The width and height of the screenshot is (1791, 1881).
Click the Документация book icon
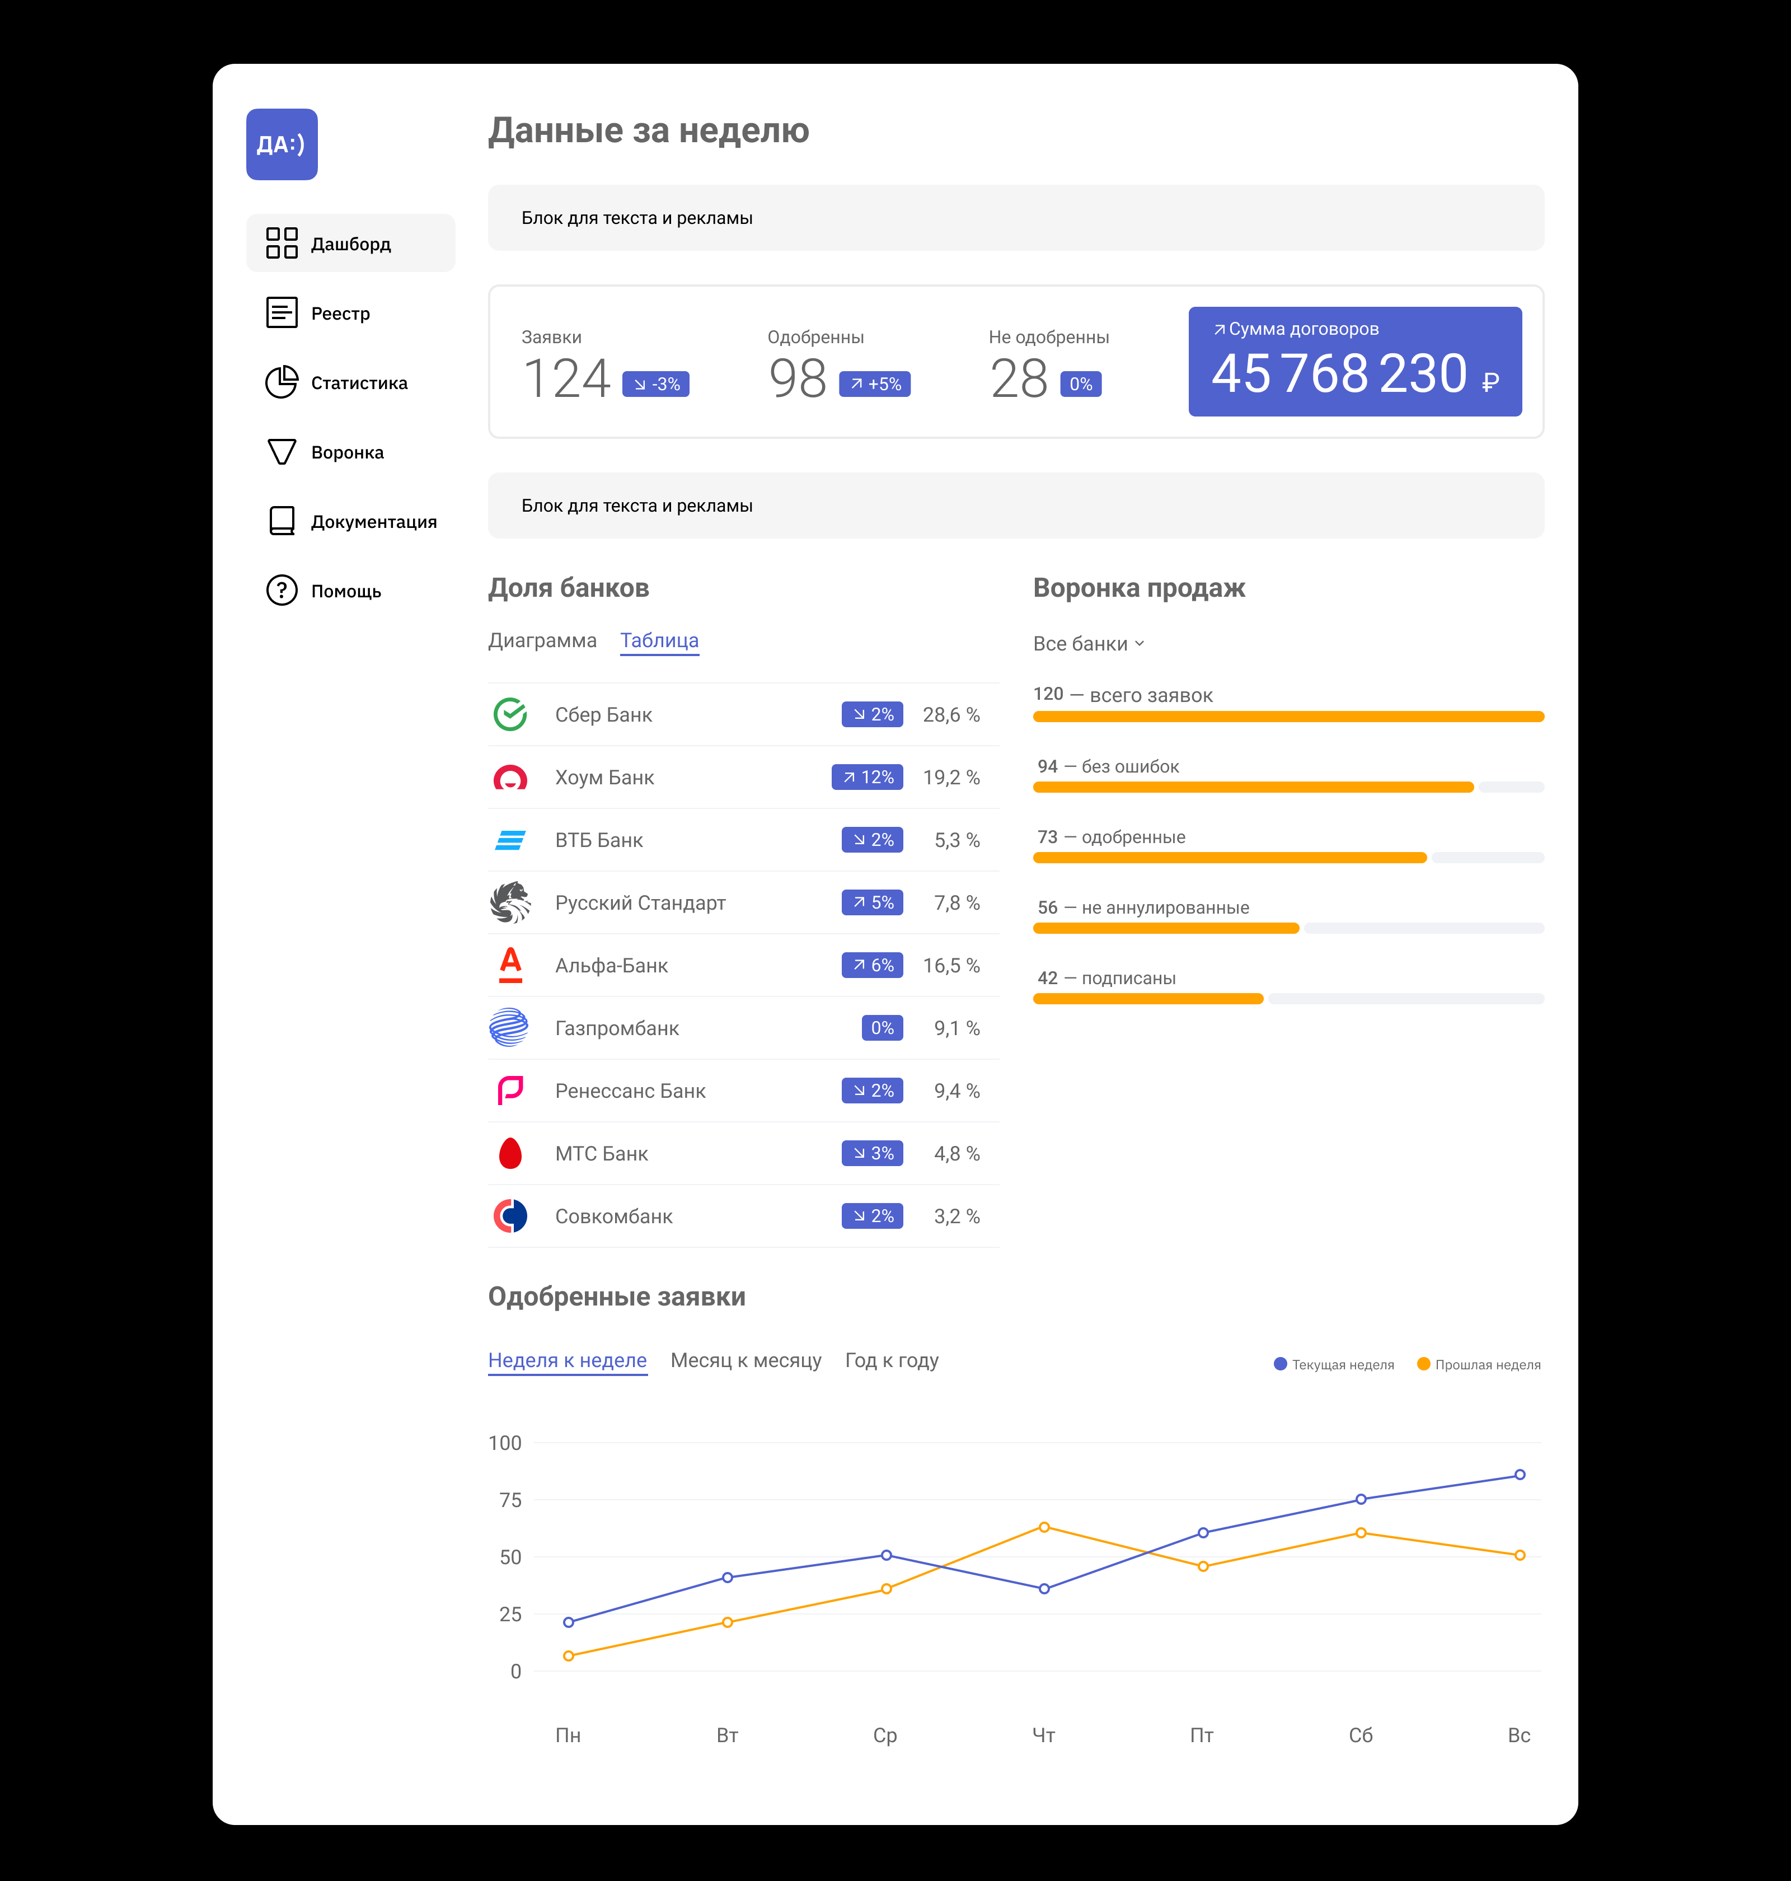(x=282, y=521)
